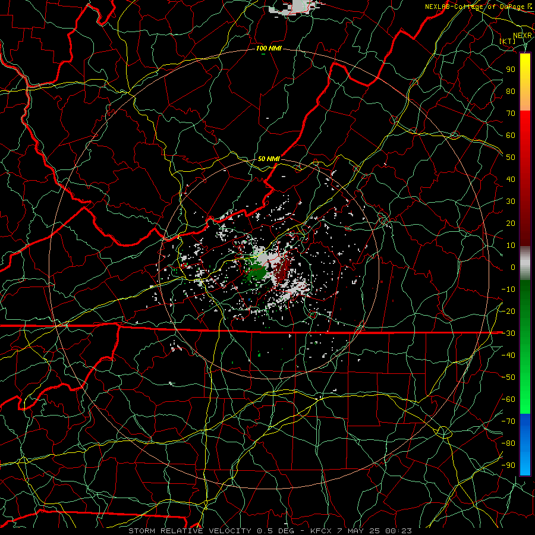
Task: Click the 70 value on velocity scale
Action: (x=511, y=114)
